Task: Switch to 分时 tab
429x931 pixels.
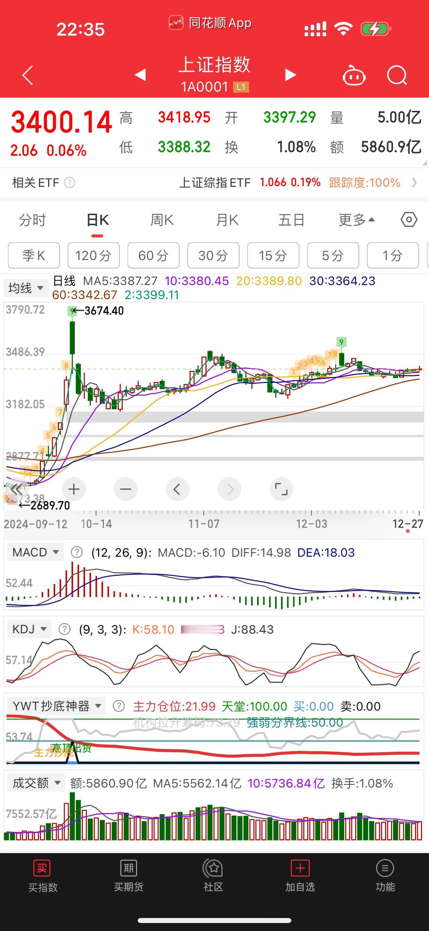Action: point(33,220)
